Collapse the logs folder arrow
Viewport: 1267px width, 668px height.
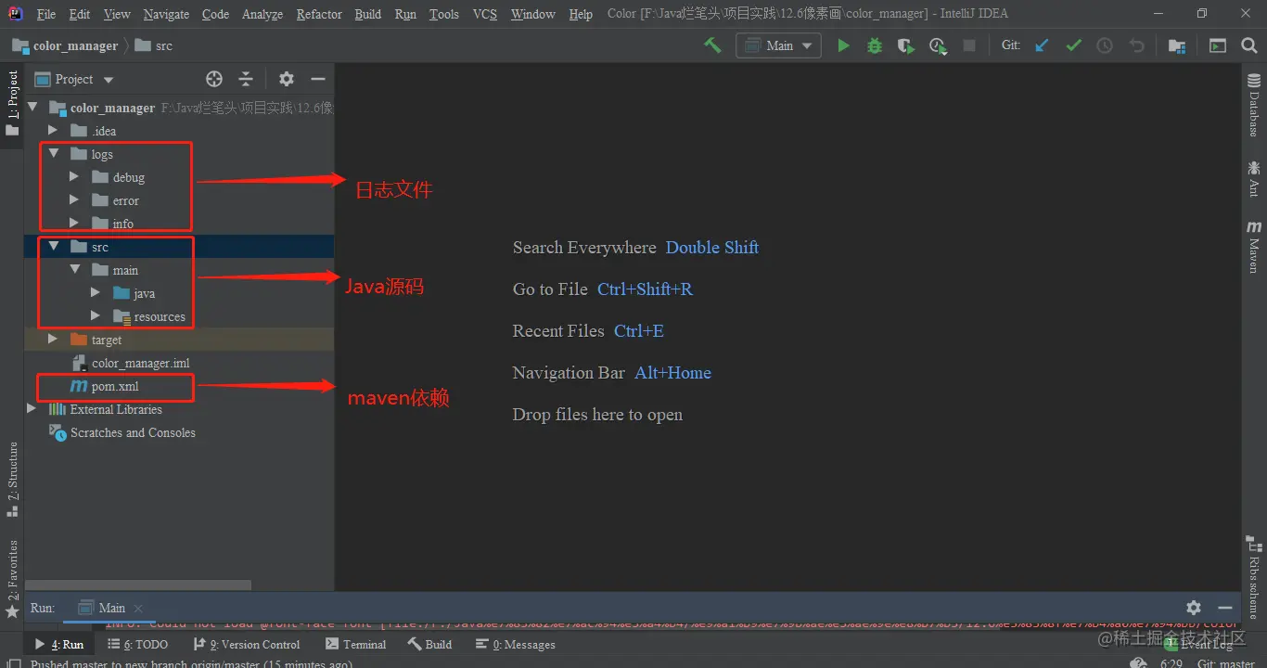[x=53, y=154]
